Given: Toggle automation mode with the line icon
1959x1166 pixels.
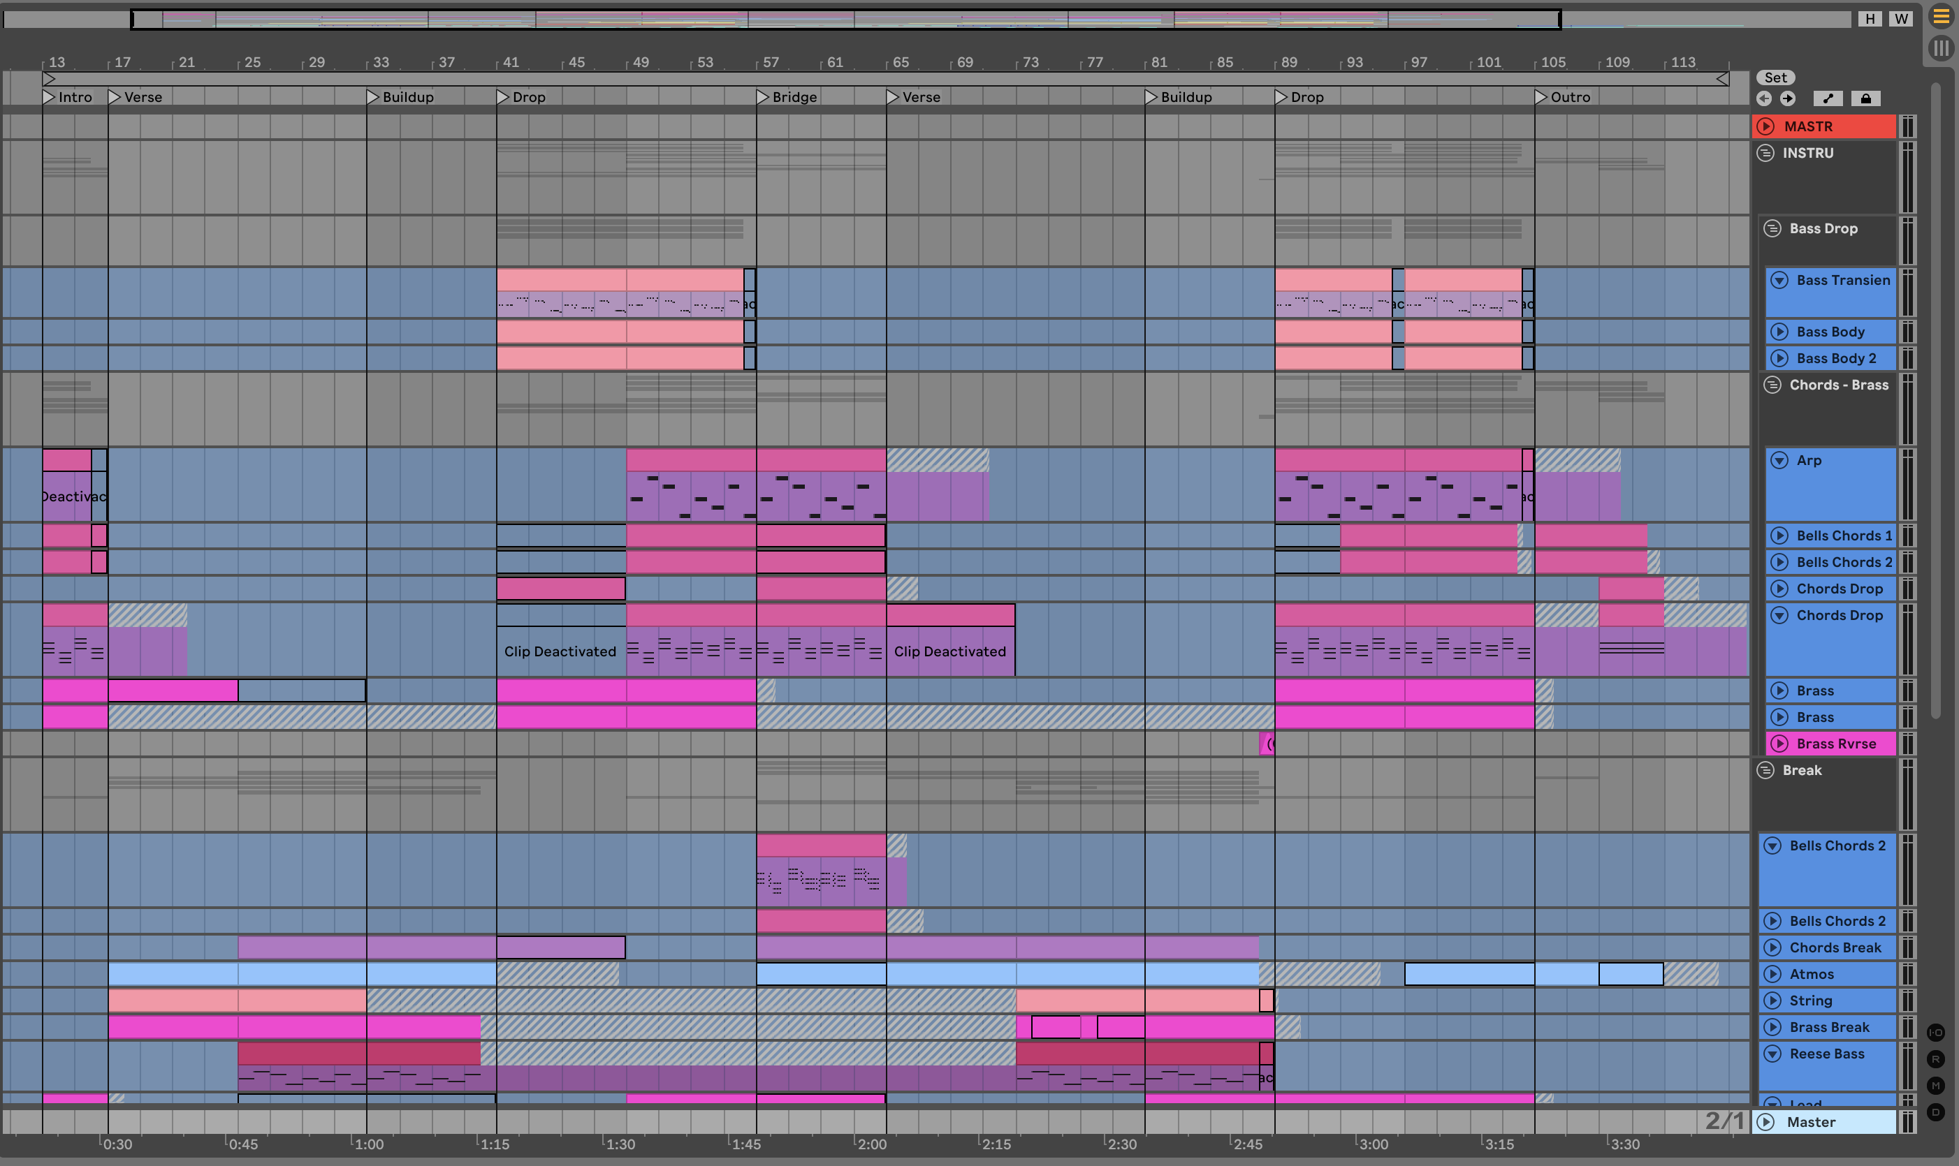Looking at the screenshot, I should point(1828,98).
